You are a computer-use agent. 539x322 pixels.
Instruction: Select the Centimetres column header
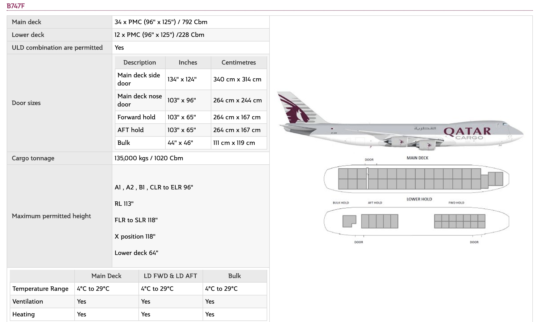(238, 62)
